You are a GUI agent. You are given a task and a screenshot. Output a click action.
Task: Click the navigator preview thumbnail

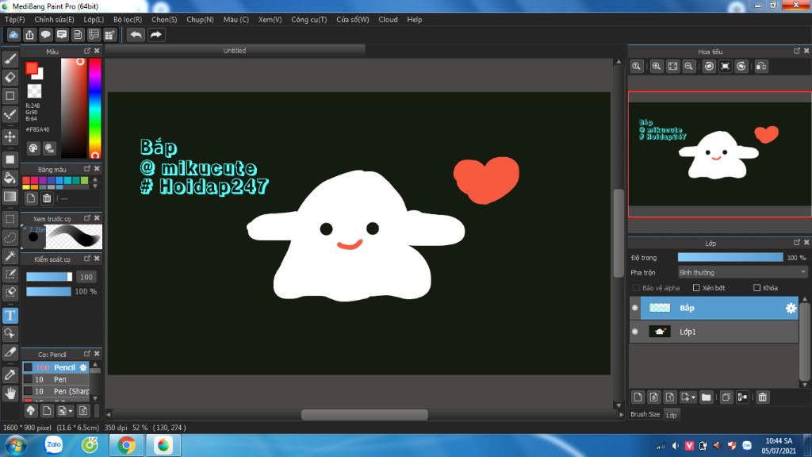[x=720, y=154]
